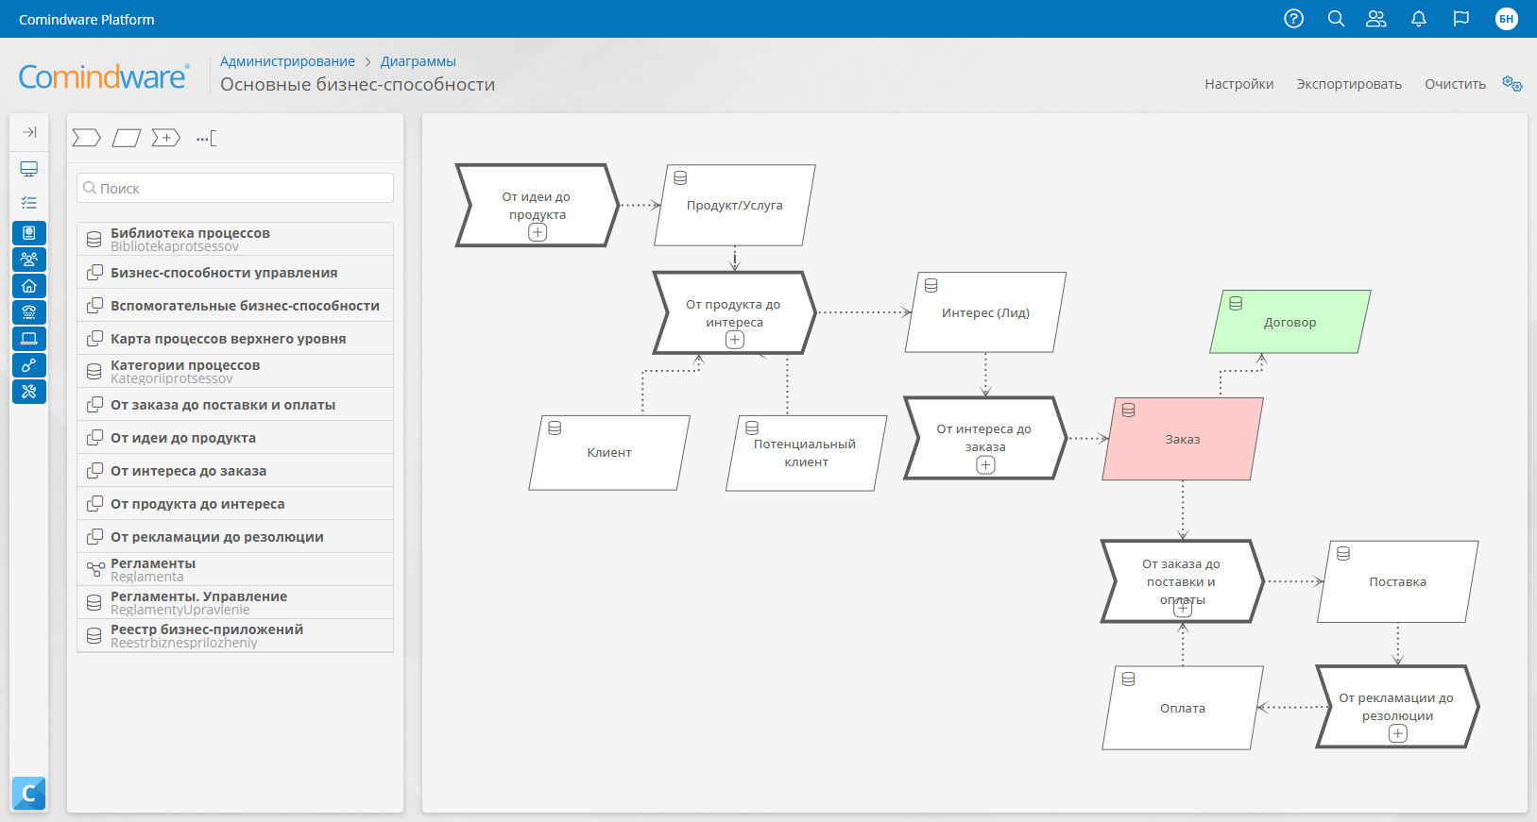Select the pink Заказ shape
The height and width of the screenshot is (822, 1537).
pyautogui.click(x=1182, y=440)
